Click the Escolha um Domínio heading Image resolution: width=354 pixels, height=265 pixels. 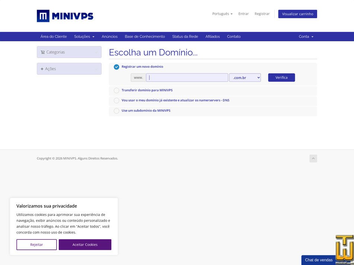pos(153,52)
